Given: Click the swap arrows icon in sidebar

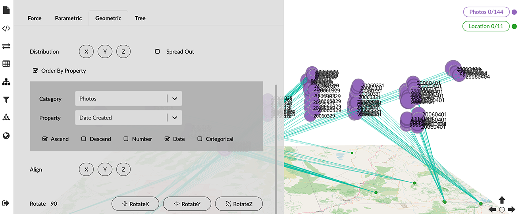Looking at the screenshot, I should (6, 46).
